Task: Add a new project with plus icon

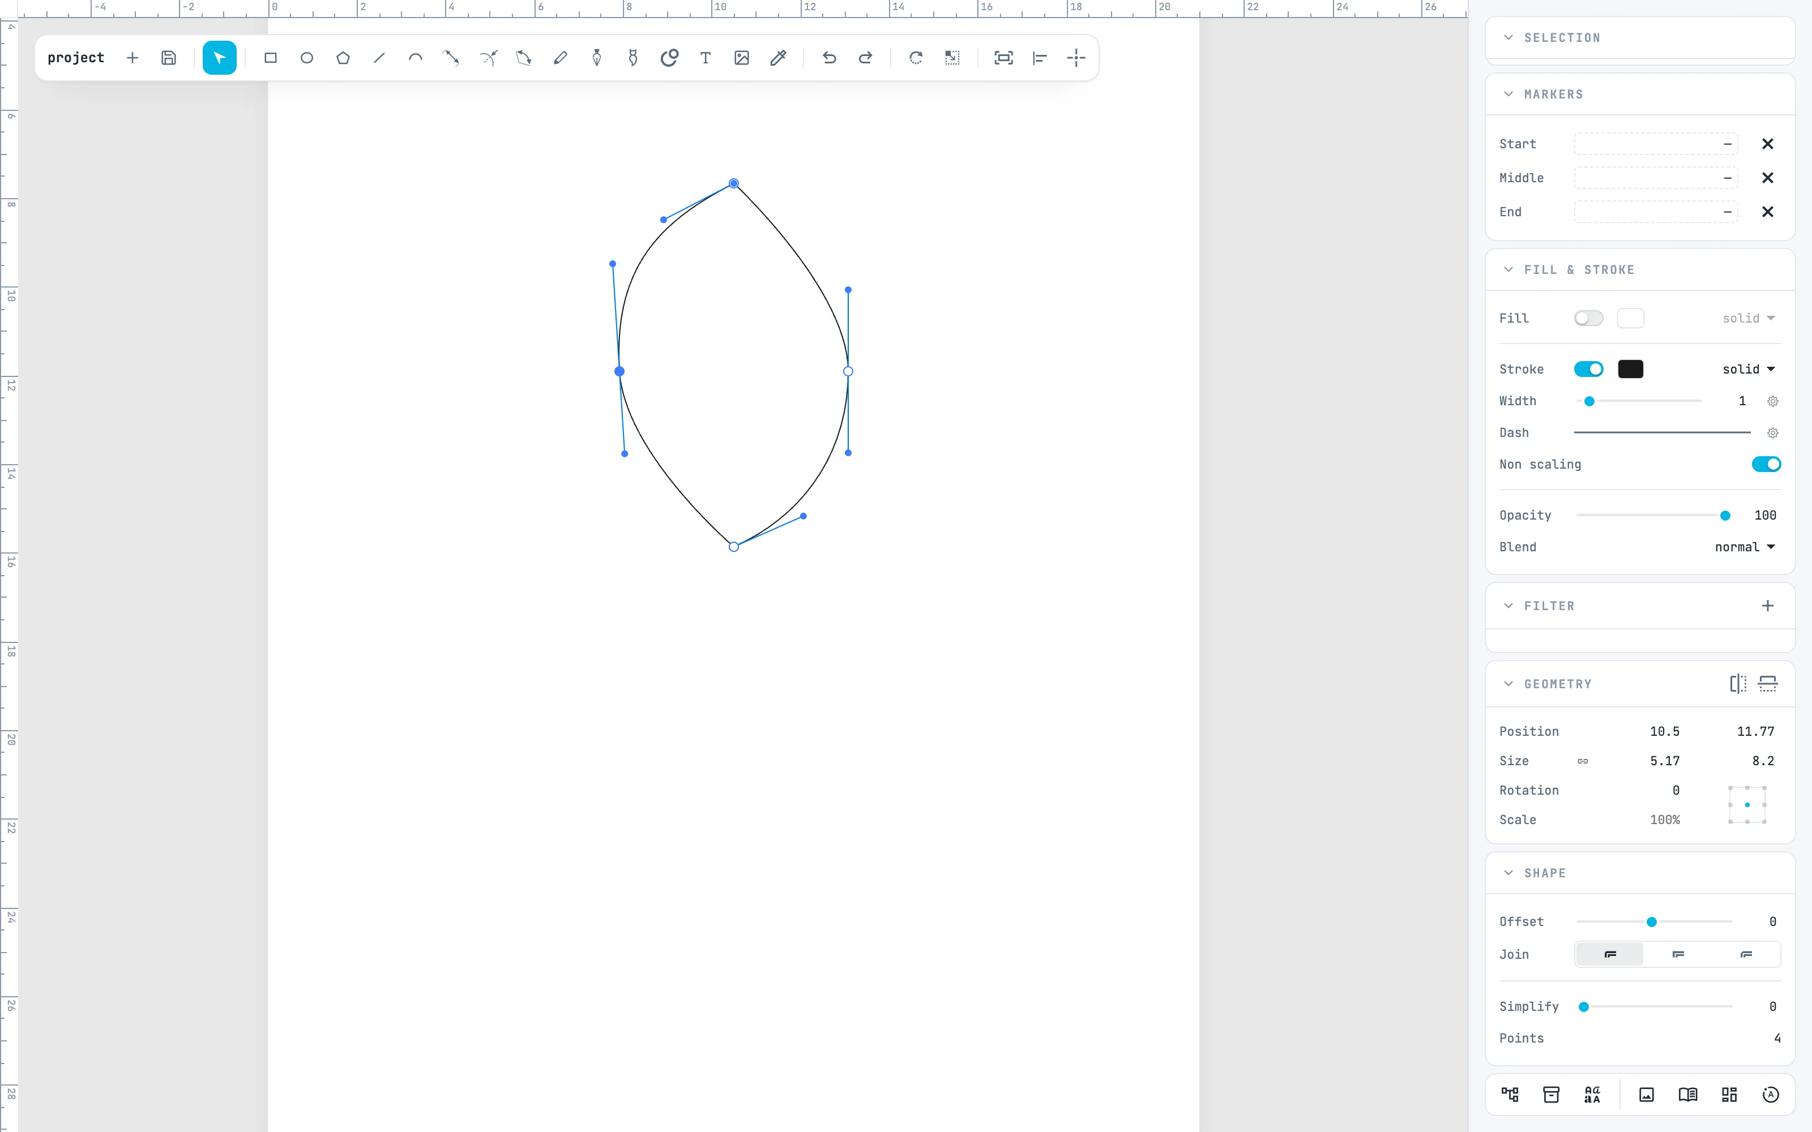Action: pyautogui.click(x=133, y=58)
